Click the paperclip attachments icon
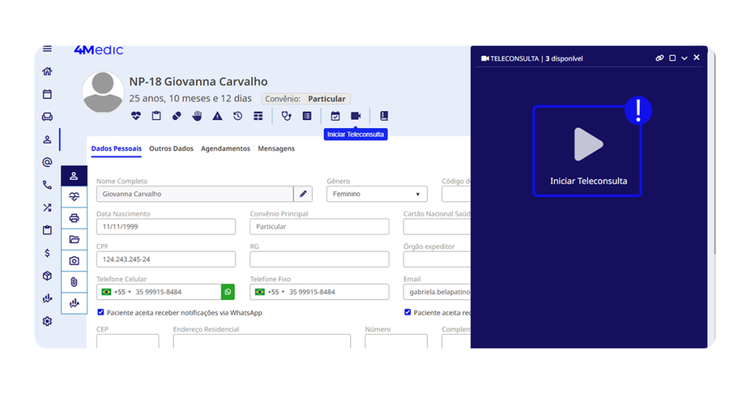This screenshot has width=751, height=394. [74, 281]
